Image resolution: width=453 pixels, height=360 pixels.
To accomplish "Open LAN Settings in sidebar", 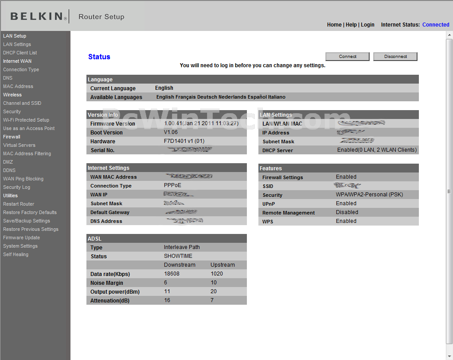I will 17,44.
